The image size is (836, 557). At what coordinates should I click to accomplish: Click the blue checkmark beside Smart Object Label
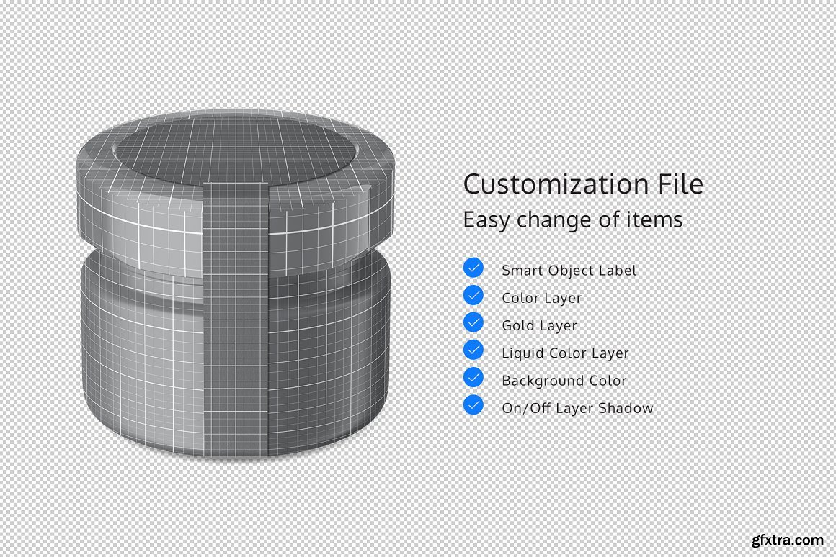[x=473, y=268]
